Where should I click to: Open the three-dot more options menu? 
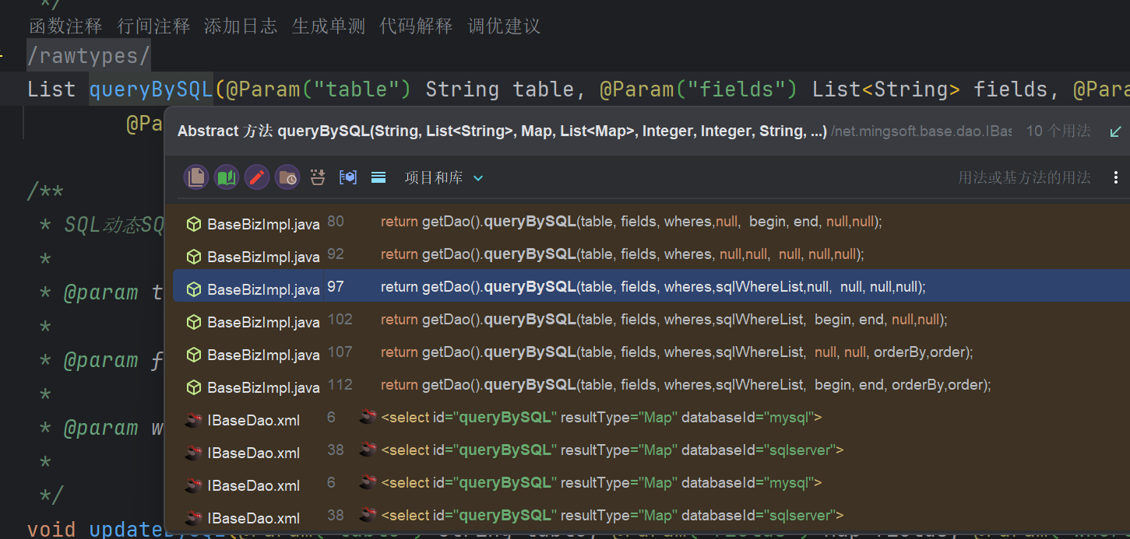(1118, 178)
